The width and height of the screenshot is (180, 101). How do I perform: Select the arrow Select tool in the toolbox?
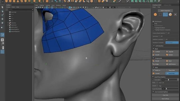pyautogui.click(x=3, y=7)
